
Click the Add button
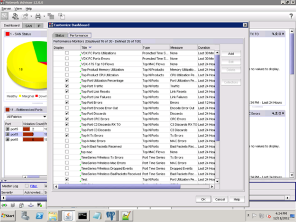pos(230,54)
